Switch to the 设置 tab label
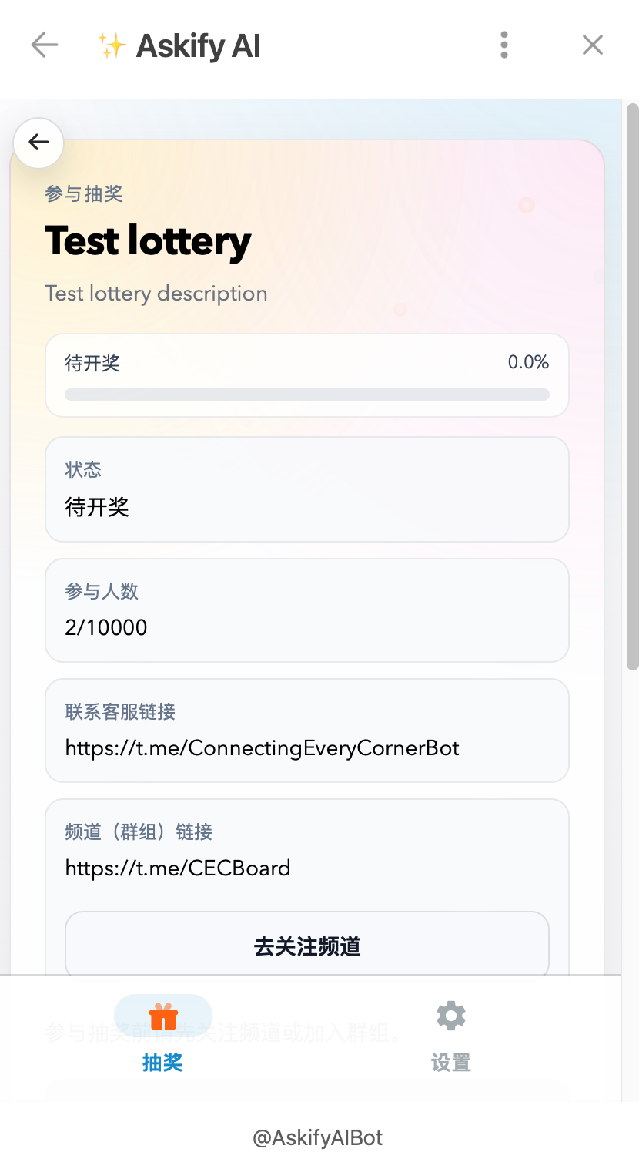639x1159 pixels. (x=451, y=1063)
